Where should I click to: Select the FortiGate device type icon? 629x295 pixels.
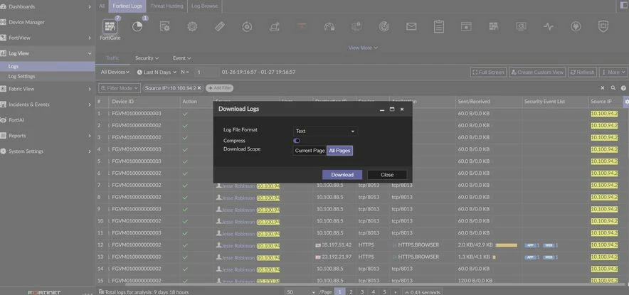[110, 27]
